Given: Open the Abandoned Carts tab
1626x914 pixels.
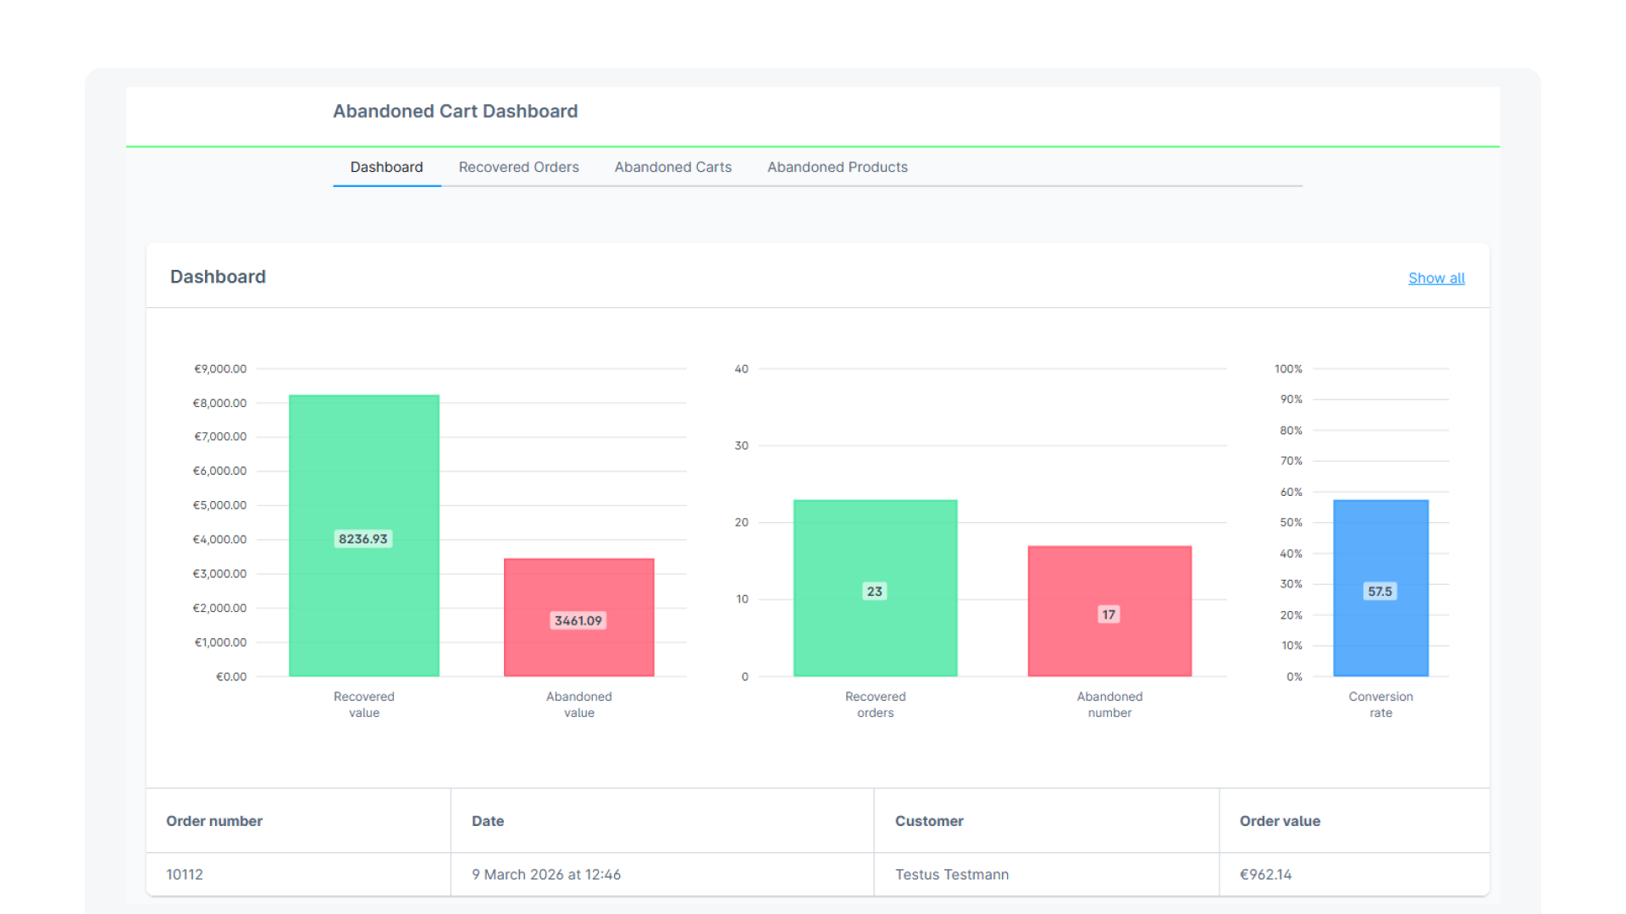Looking at the screenshot, I should pos(672,168).
